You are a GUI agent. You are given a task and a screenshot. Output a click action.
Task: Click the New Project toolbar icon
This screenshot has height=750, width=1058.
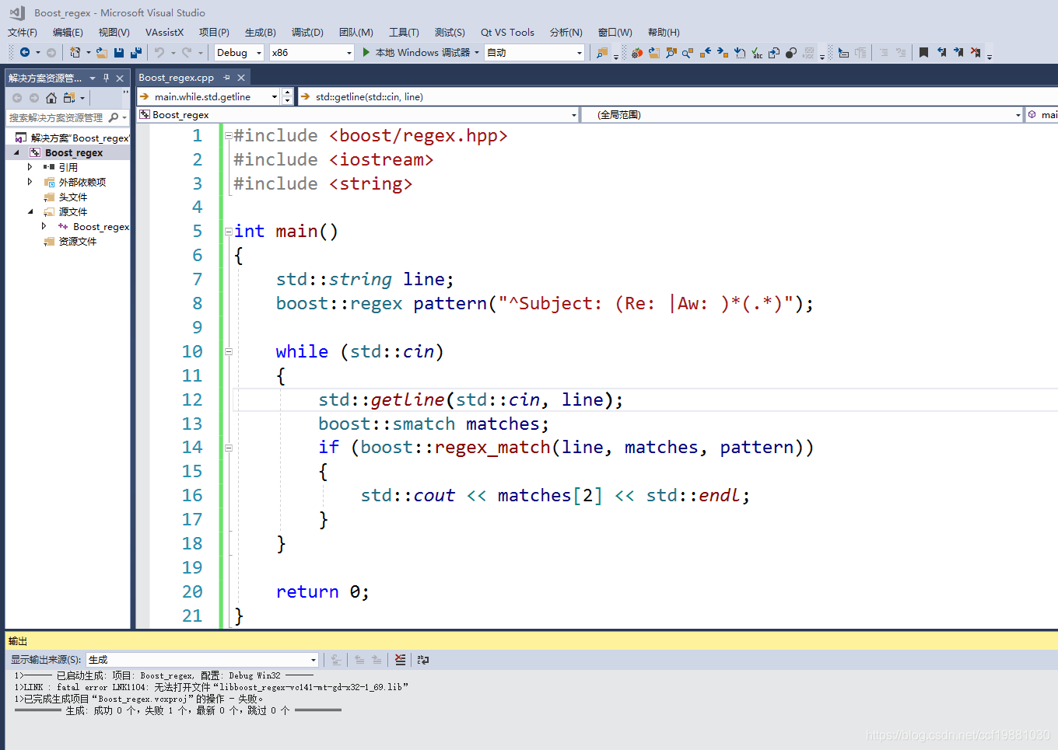[75, 52]
